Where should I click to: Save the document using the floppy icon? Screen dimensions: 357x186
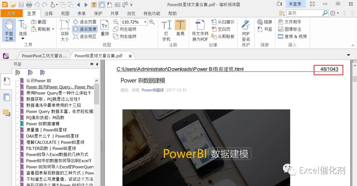click(21, 4)
